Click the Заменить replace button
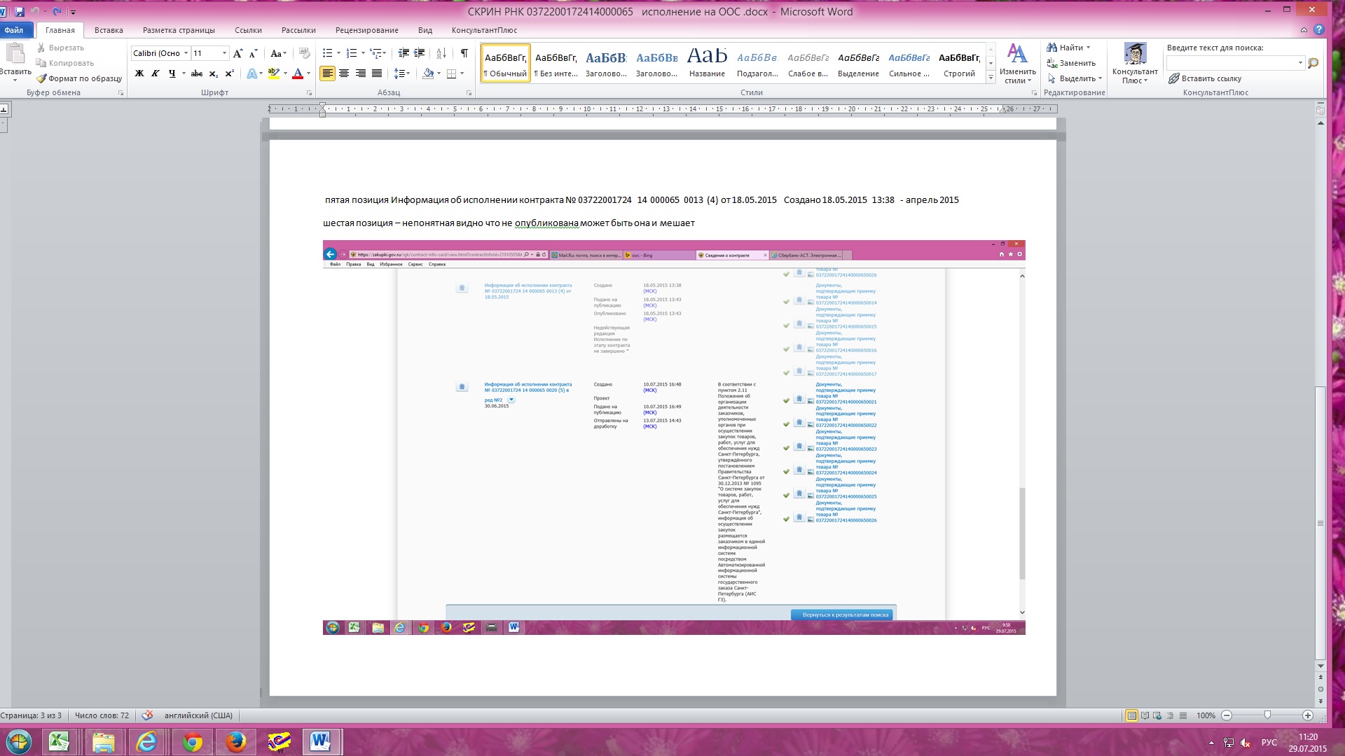 pyautogui.click(x=1071, y=63)
